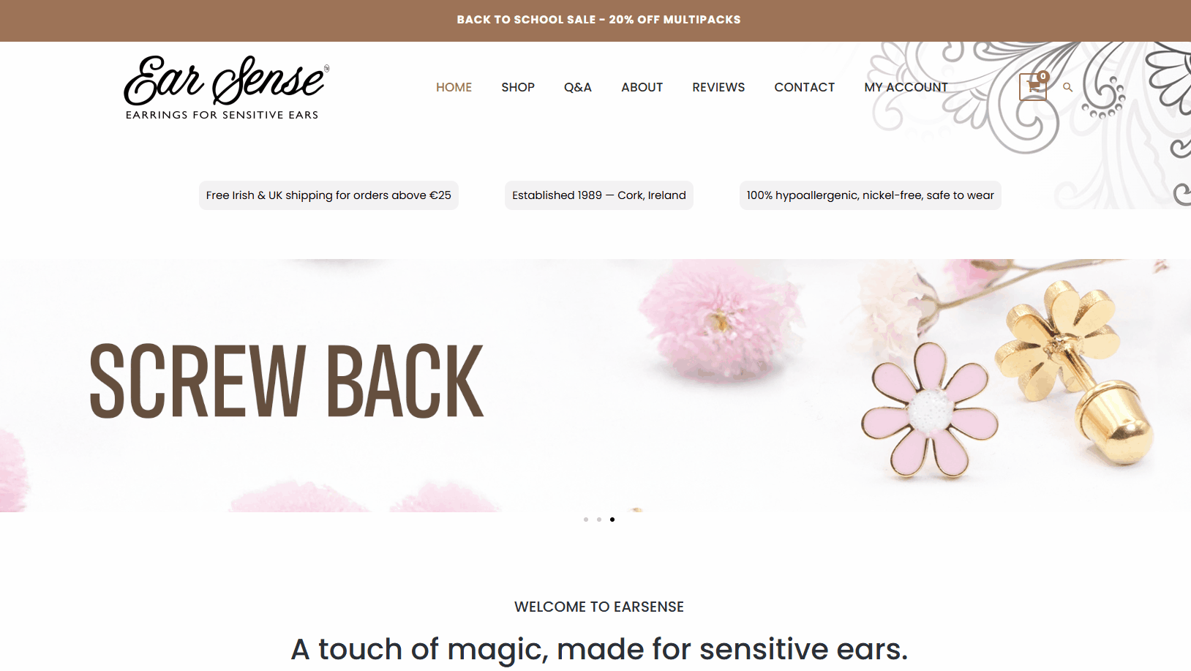Image resolution: width=1191 pixels, height=671 pixels.
Task: Click the free shipping info badge
Action: pos(328,195)
